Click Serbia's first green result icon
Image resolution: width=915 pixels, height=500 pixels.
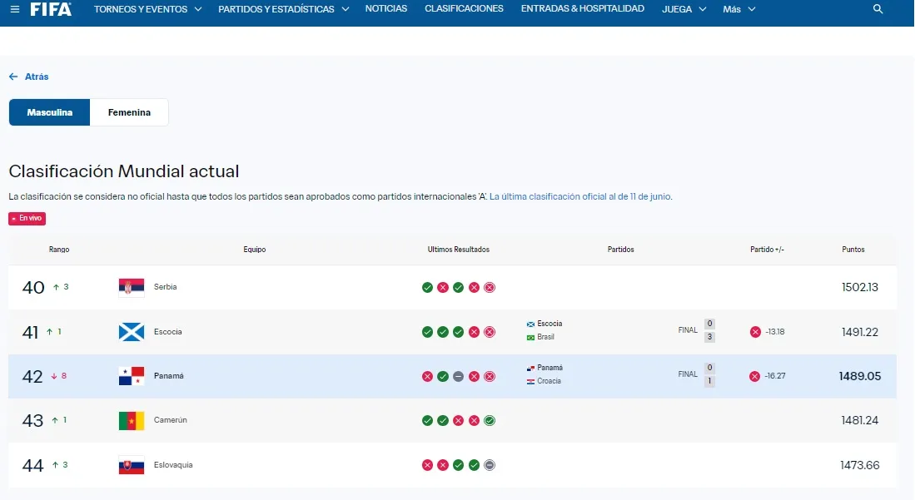click(x=427, y=287)
